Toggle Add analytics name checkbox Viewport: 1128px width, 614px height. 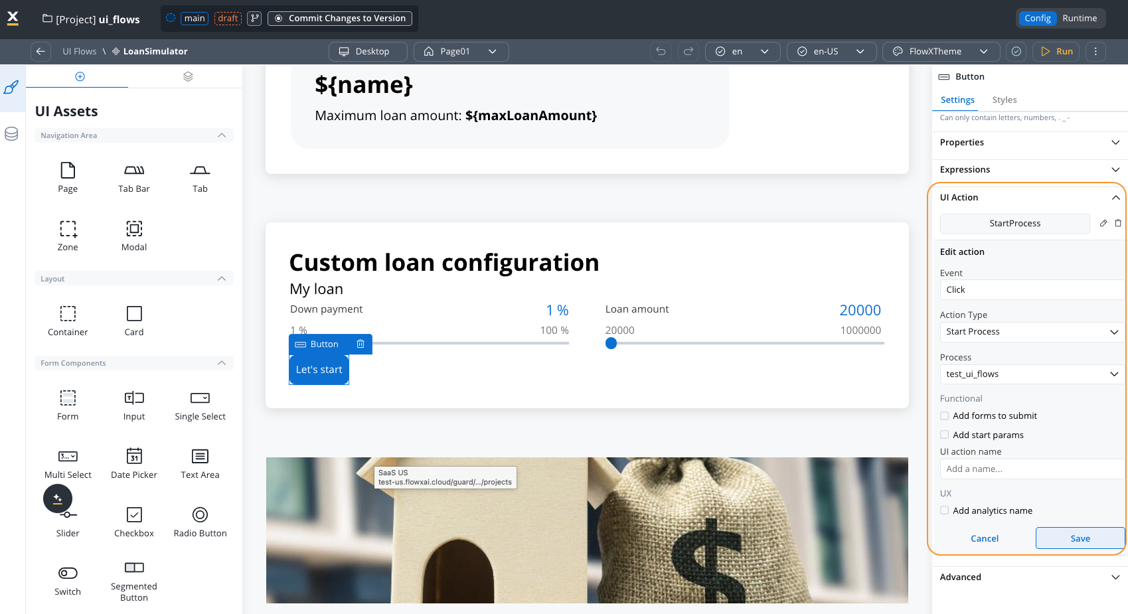945,510
